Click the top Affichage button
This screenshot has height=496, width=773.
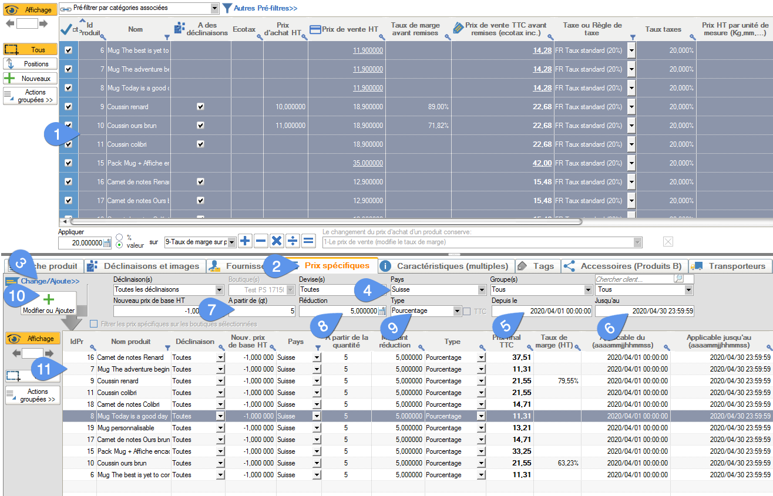(30, 9)
